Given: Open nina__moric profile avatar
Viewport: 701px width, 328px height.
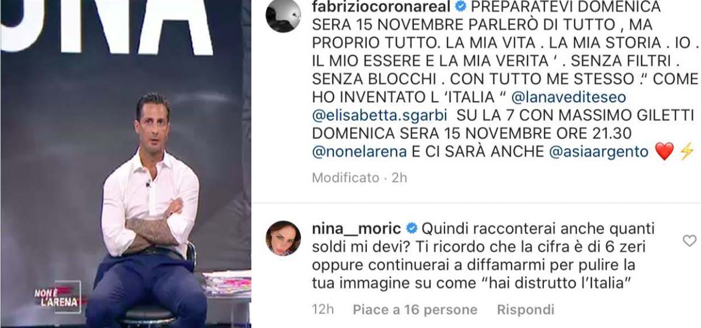Looking at the screenshot, I should click(x=283, y=238).
